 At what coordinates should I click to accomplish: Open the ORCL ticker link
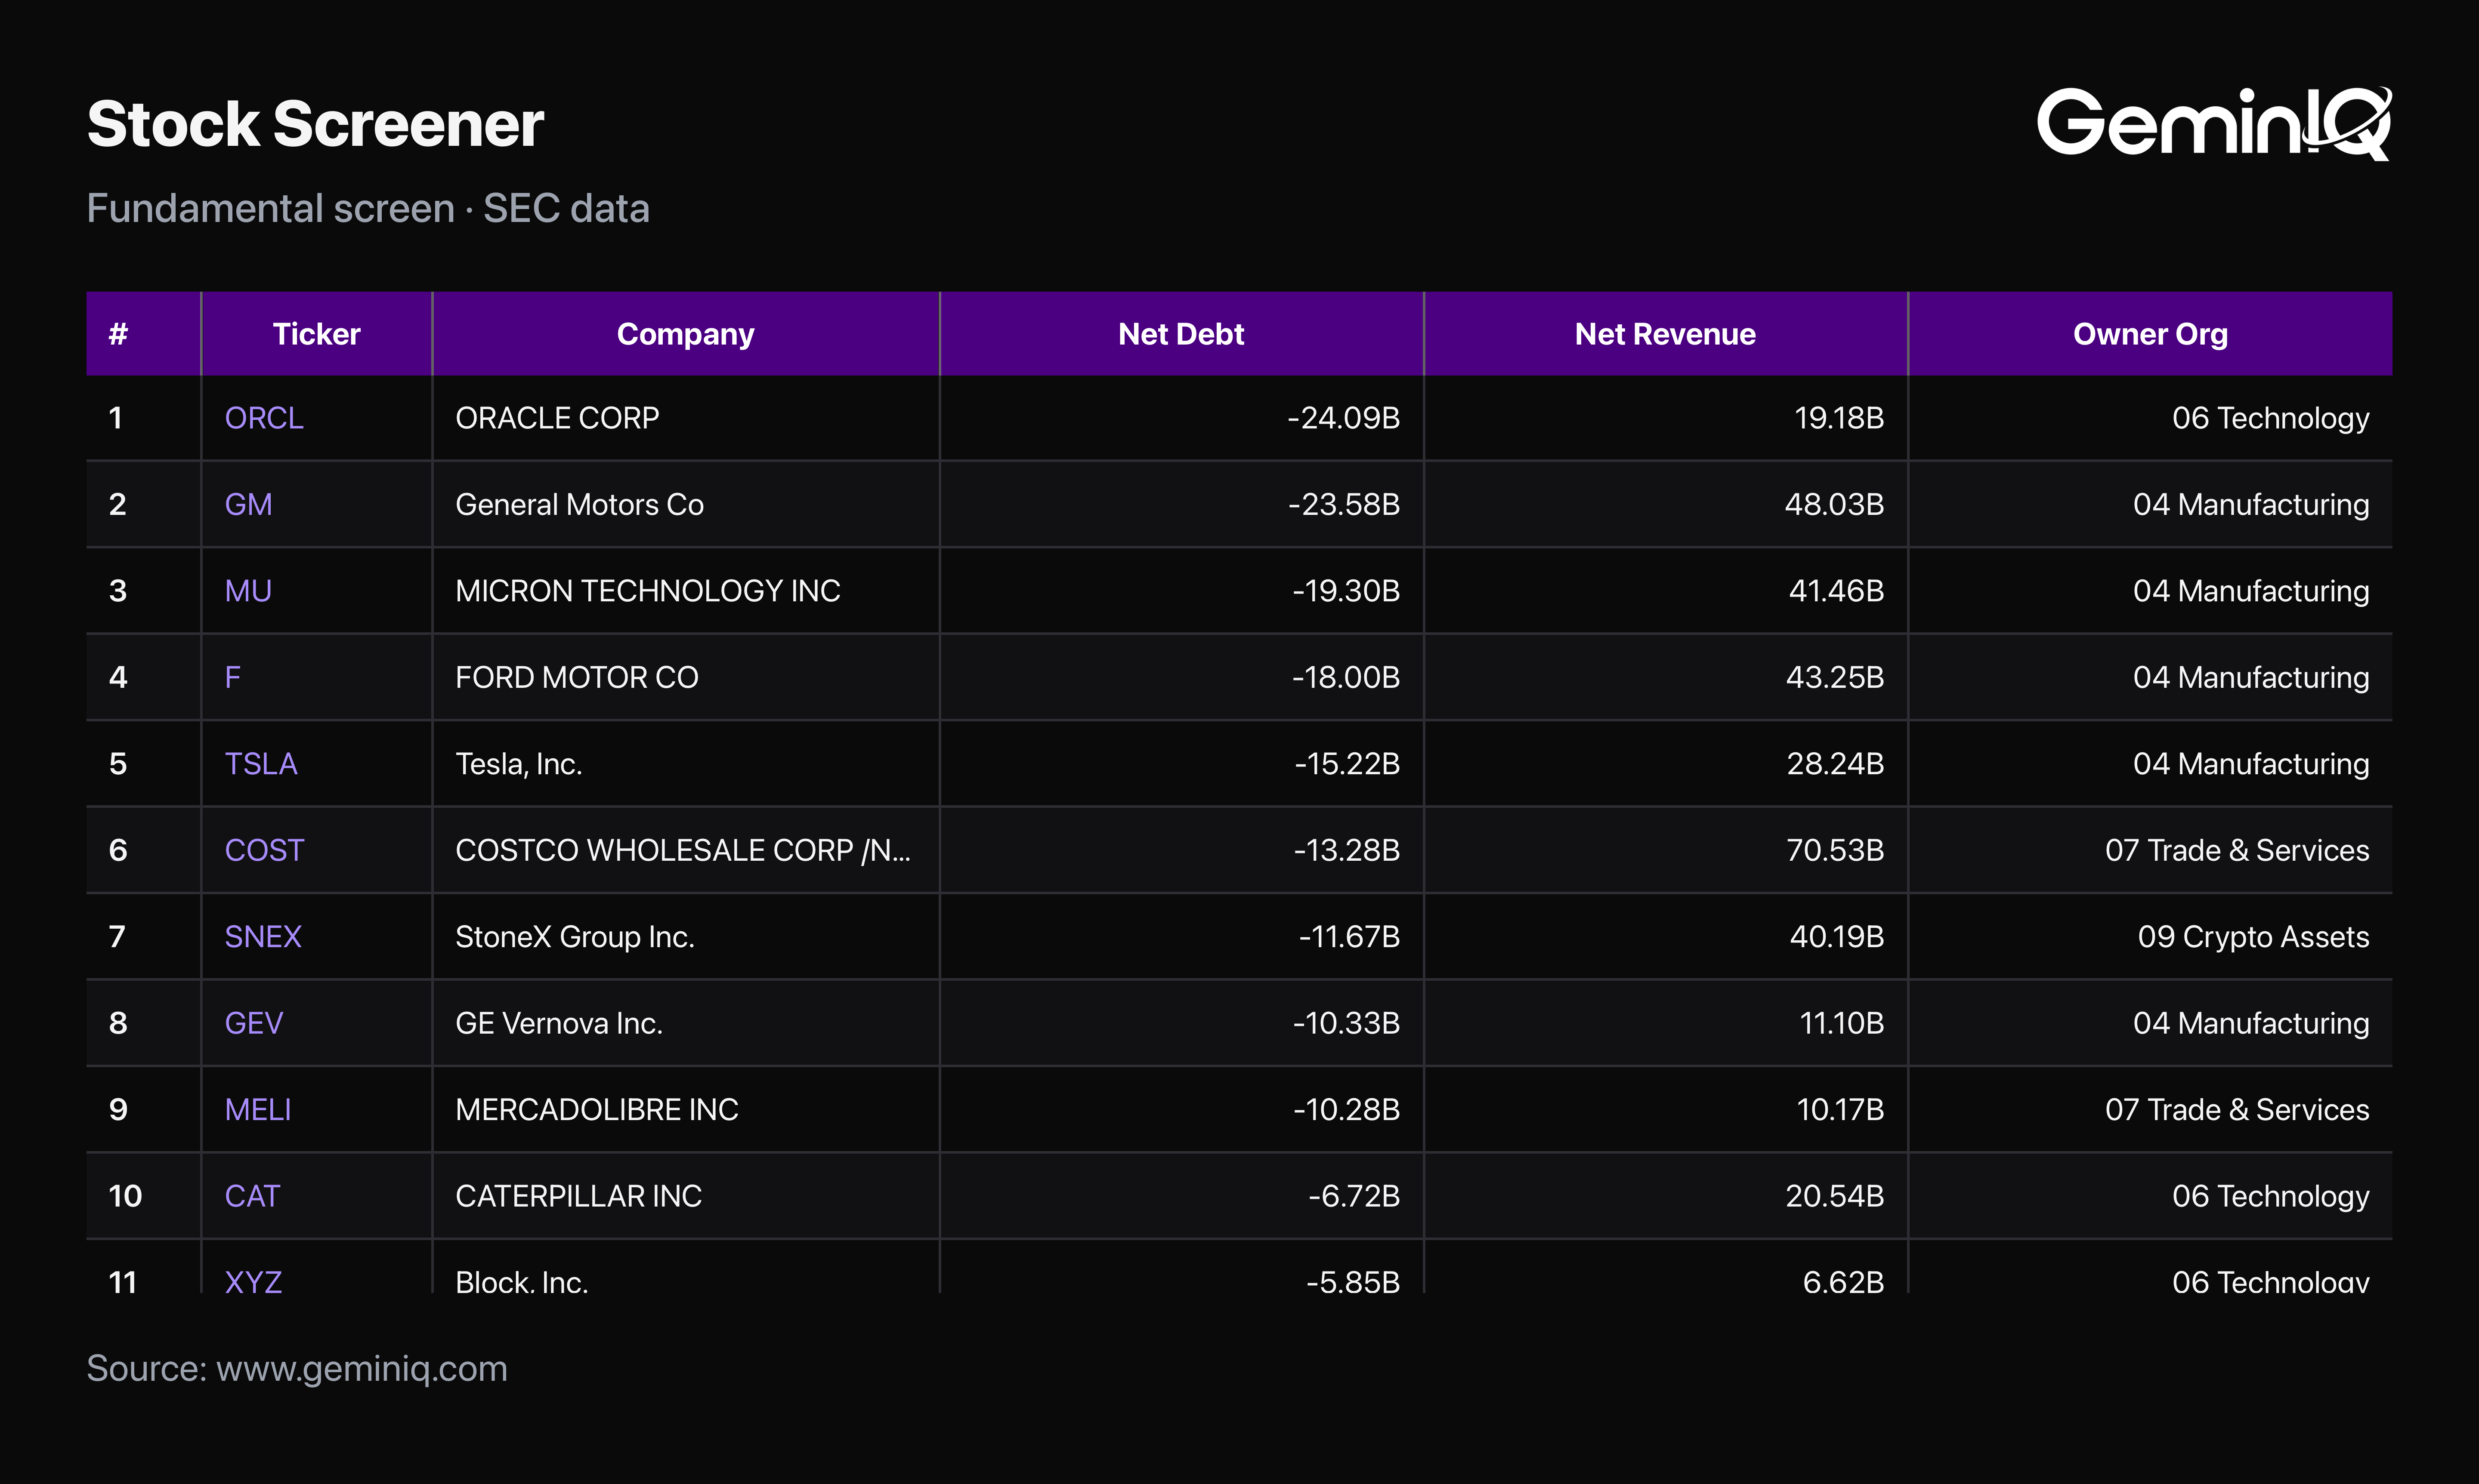click(264, 418)
